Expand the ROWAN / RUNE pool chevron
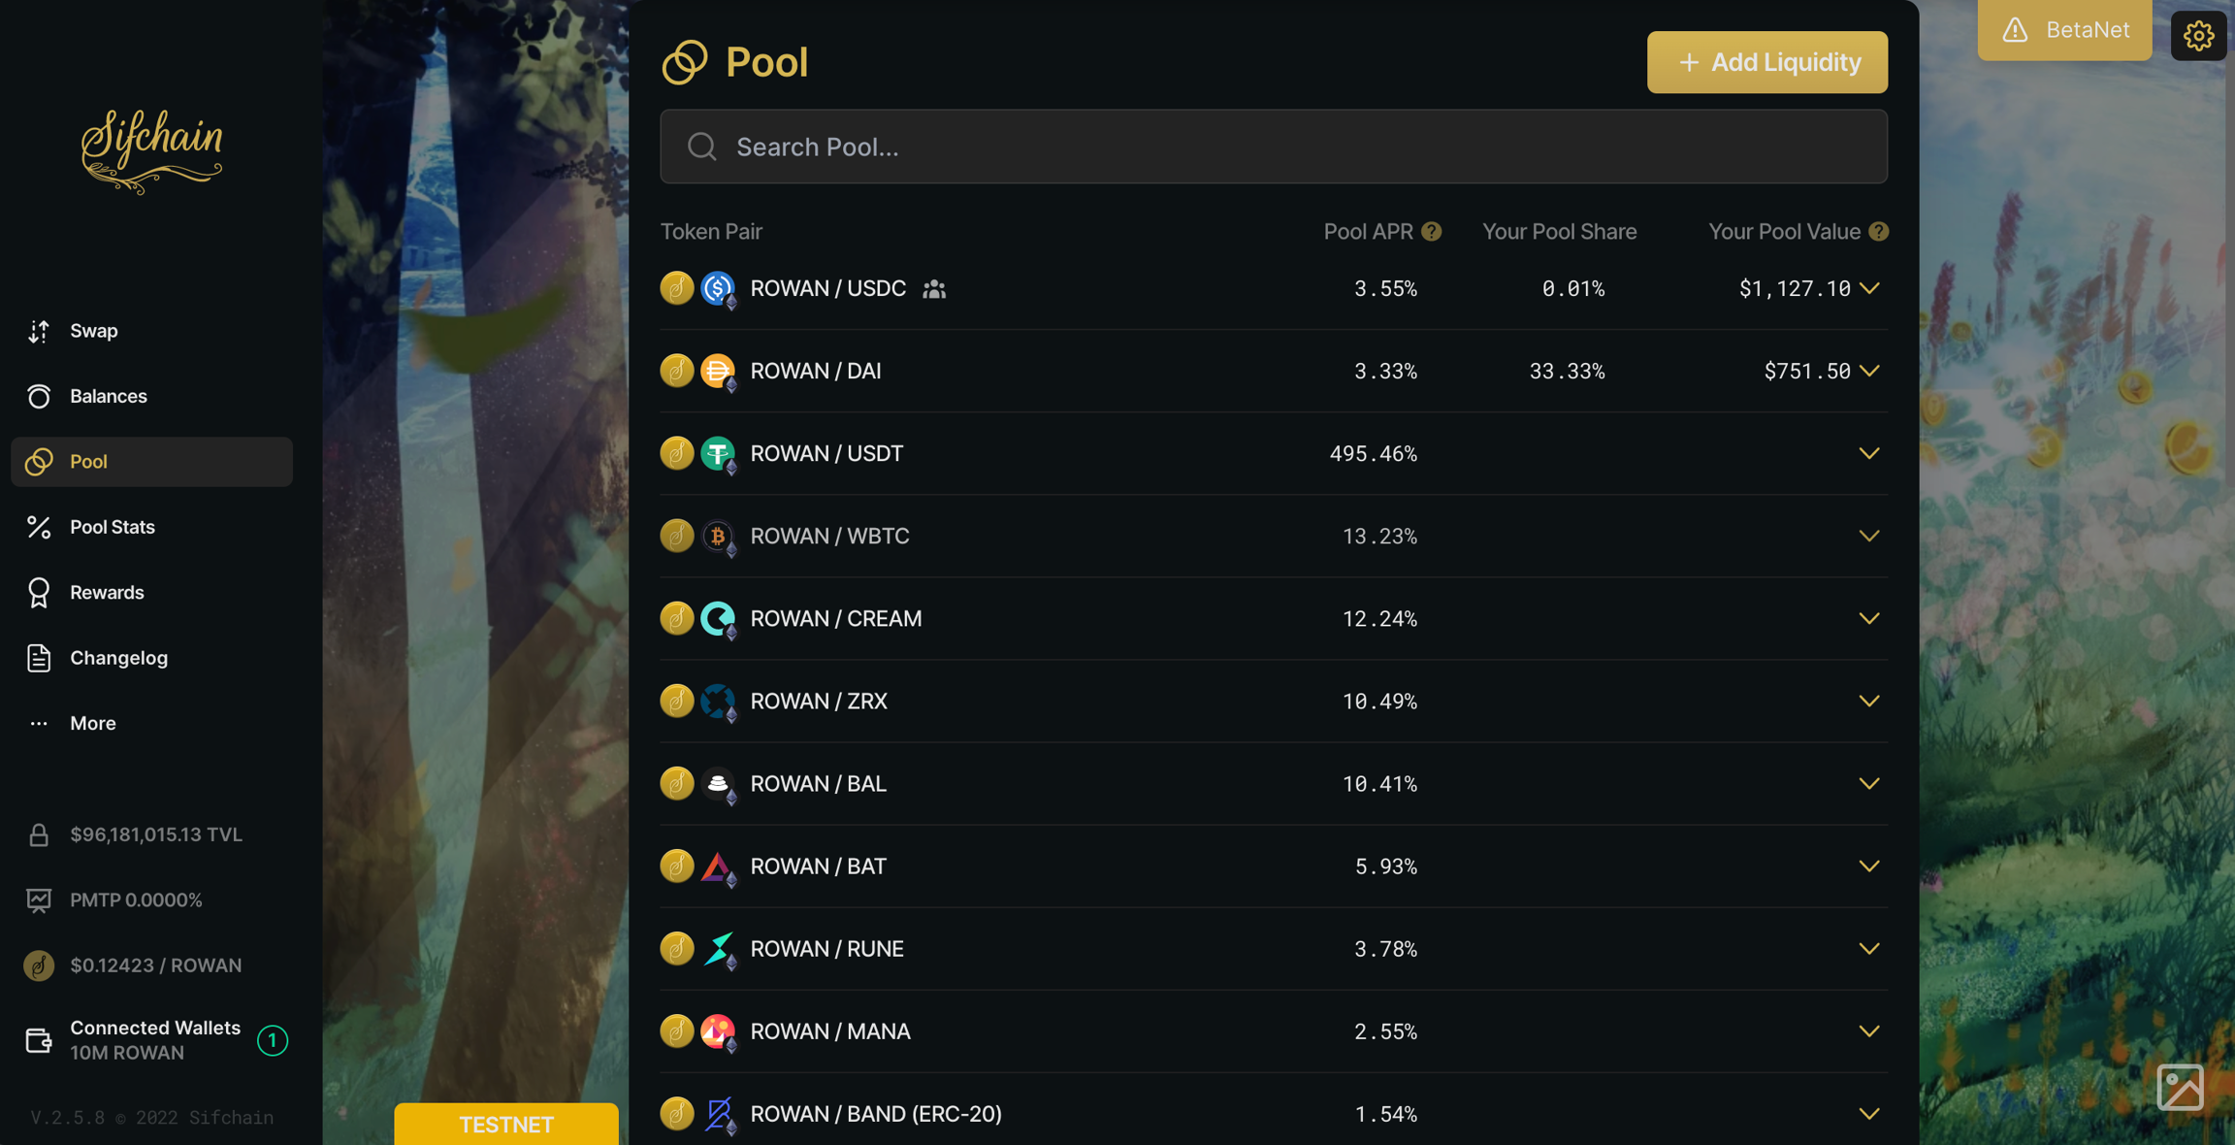This screenshot has width=2235, height=1145. [1869, 948]
